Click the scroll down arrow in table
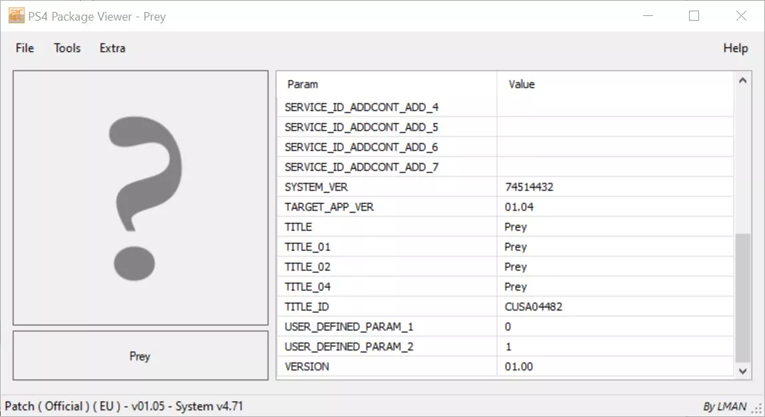765x417 pixels. (743, 370)
